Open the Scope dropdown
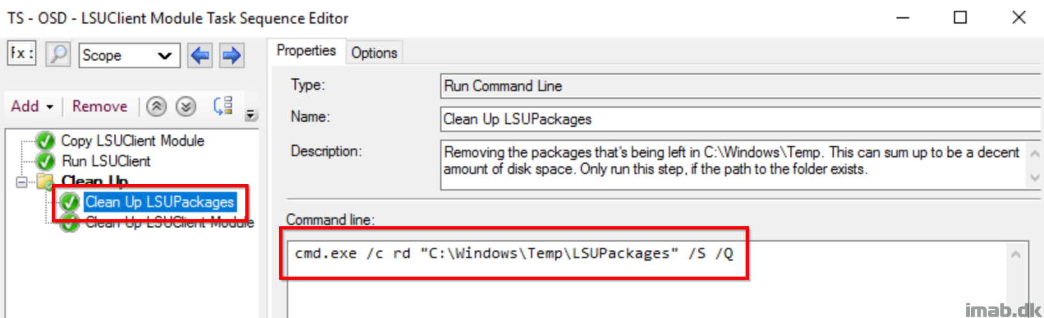The width and height of the screenshot is (1044, 318). click(x=129, y=55)
